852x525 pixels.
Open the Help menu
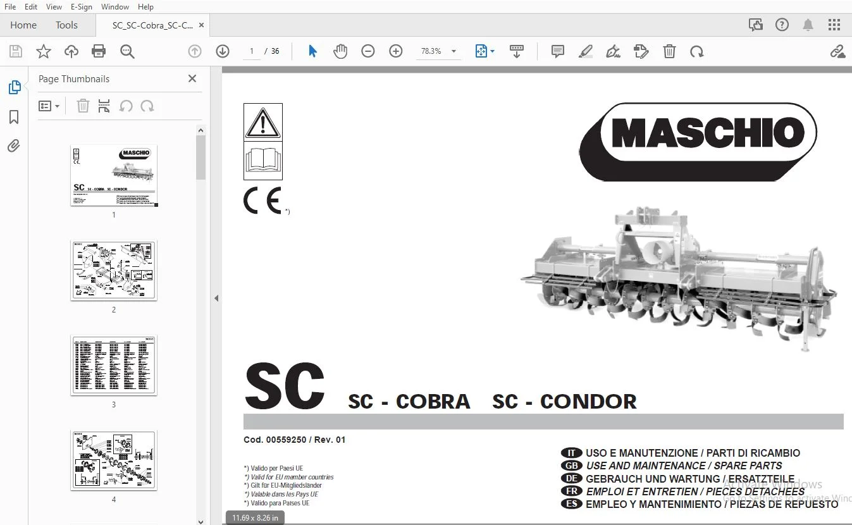click(145, 7)
